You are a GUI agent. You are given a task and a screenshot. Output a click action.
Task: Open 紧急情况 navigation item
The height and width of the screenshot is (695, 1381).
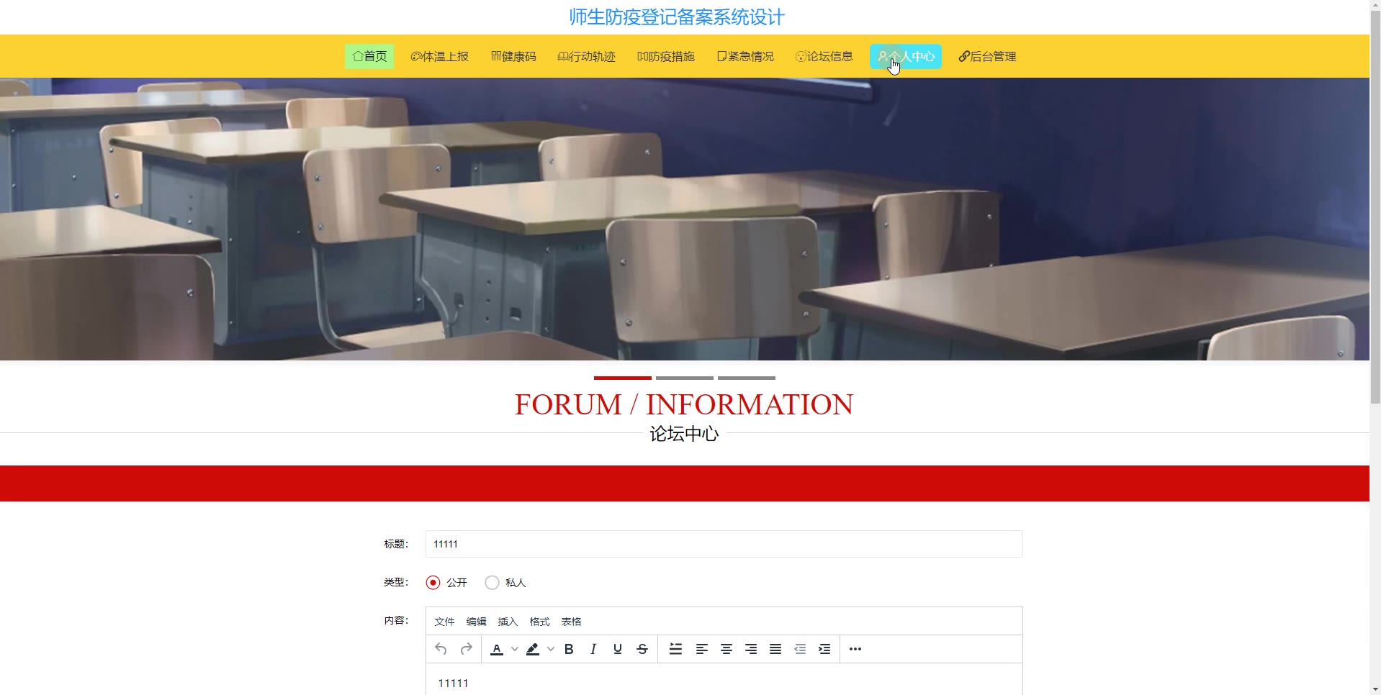pos(745,56)
